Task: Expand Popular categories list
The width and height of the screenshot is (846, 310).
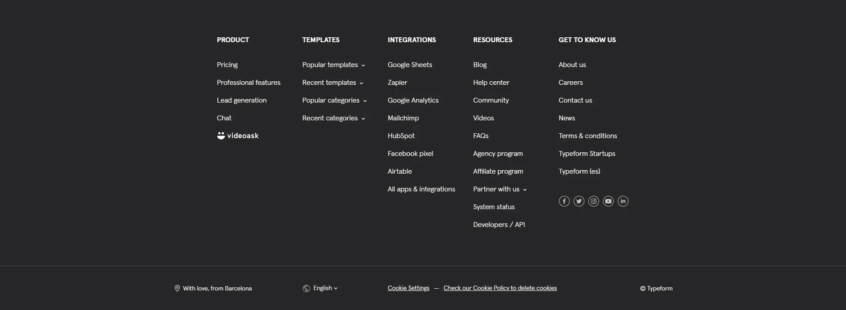Action: (x=335, y=100)
